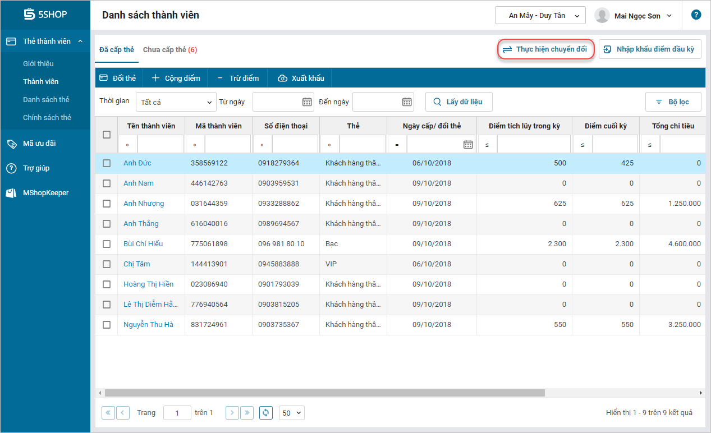This screenshot has width=711, height=433.
Task: Toggle the select-all header checkbox
Action: (107, 135)
